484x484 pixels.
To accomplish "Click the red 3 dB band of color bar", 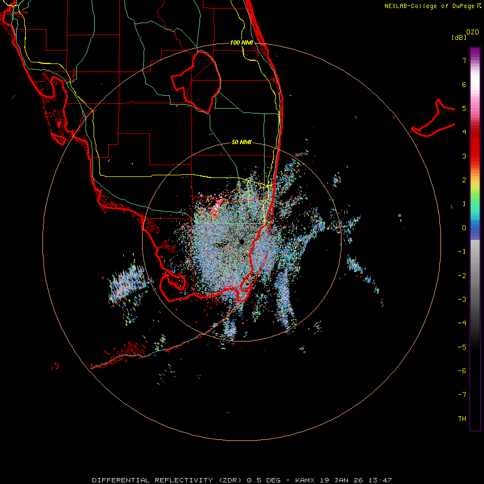I will pyautogui.click(x=475, y=156).
